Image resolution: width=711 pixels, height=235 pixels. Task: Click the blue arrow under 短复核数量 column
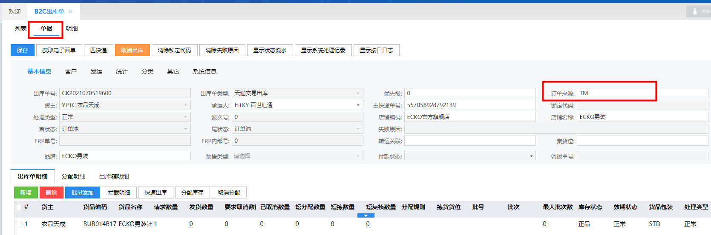366,215
